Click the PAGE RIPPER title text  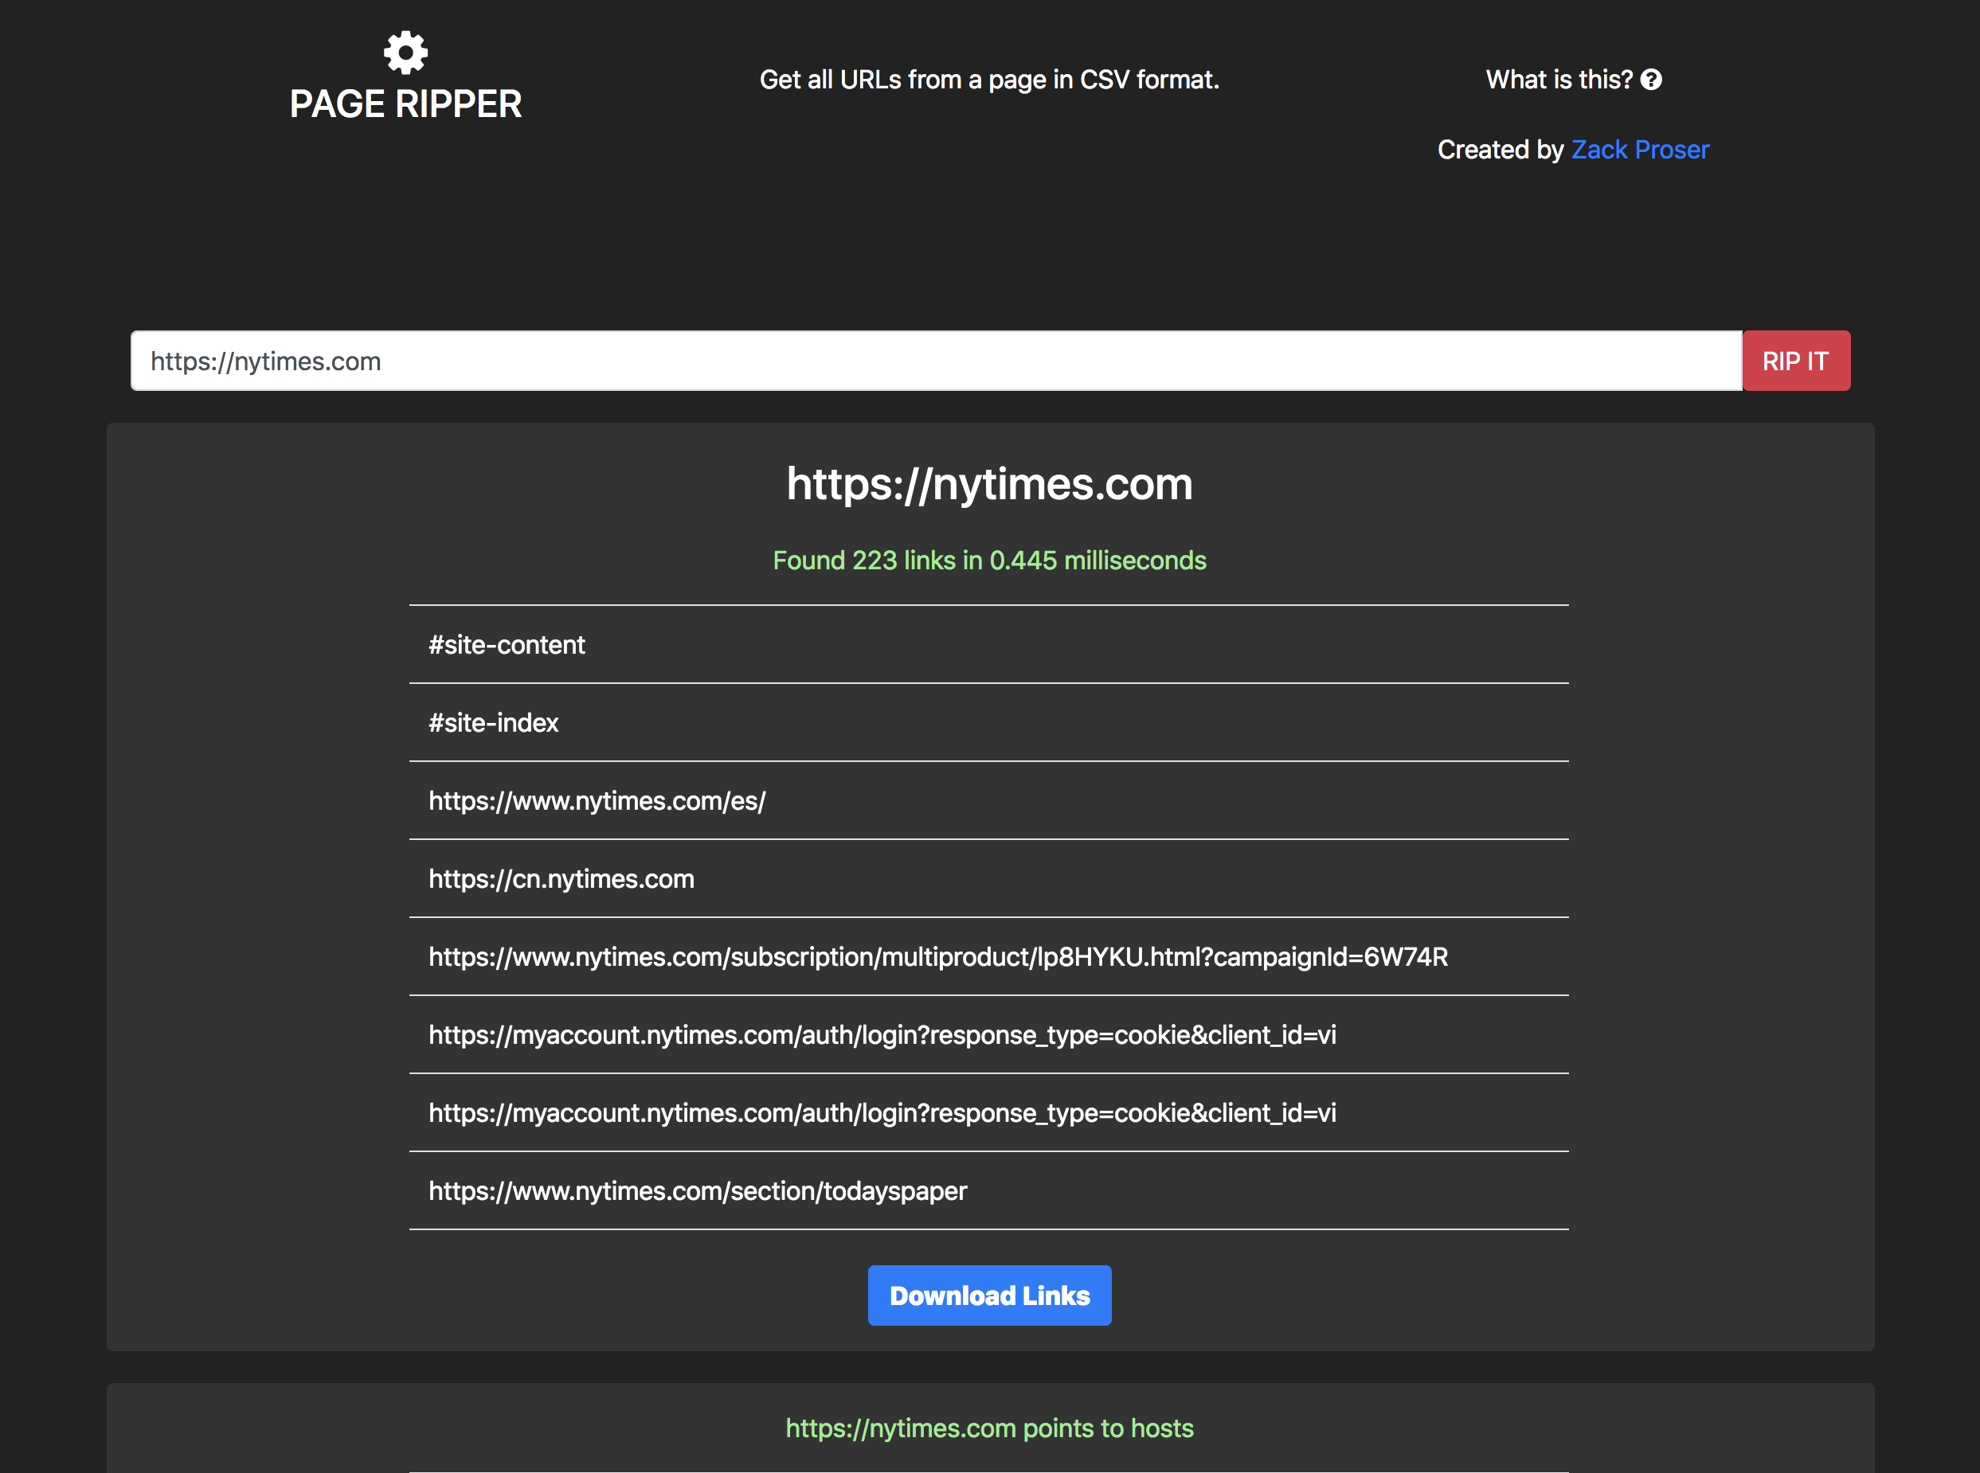coord(406,104)
